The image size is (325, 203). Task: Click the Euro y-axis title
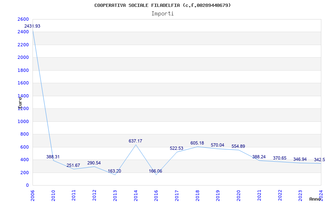coord(20,103)
